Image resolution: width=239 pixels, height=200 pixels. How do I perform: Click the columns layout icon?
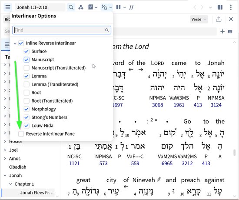pyautogui.click(x=119, y=7)
